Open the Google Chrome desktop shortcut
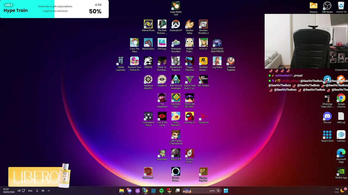Image resolution: width=348 pixels, height=195 pixels. click(x=341, y=101)
